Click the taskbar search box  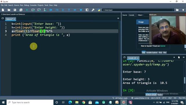tap(30, 102)
